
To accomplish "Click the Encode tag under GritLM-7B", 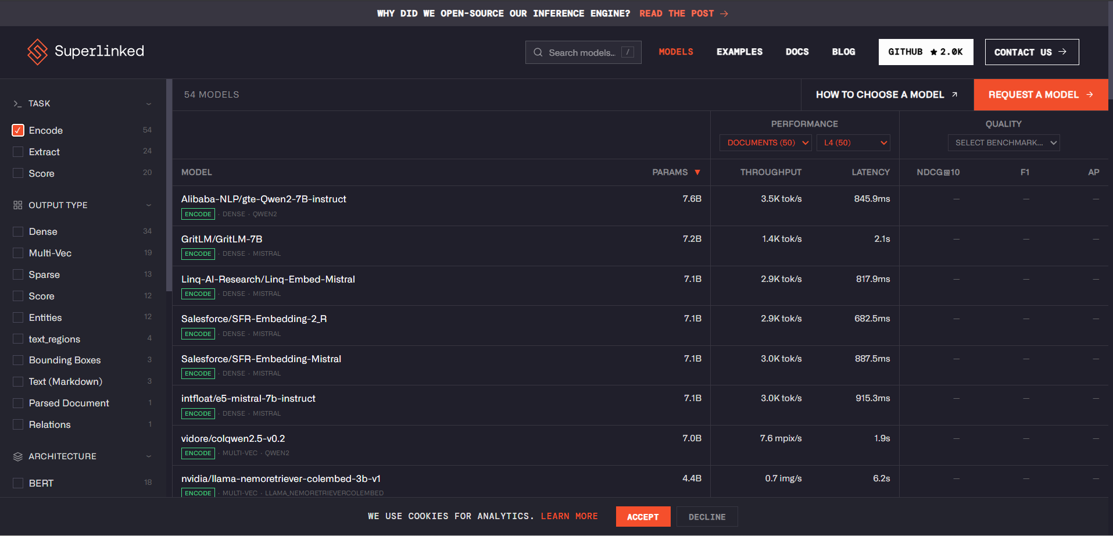I will tap(198, 254).
